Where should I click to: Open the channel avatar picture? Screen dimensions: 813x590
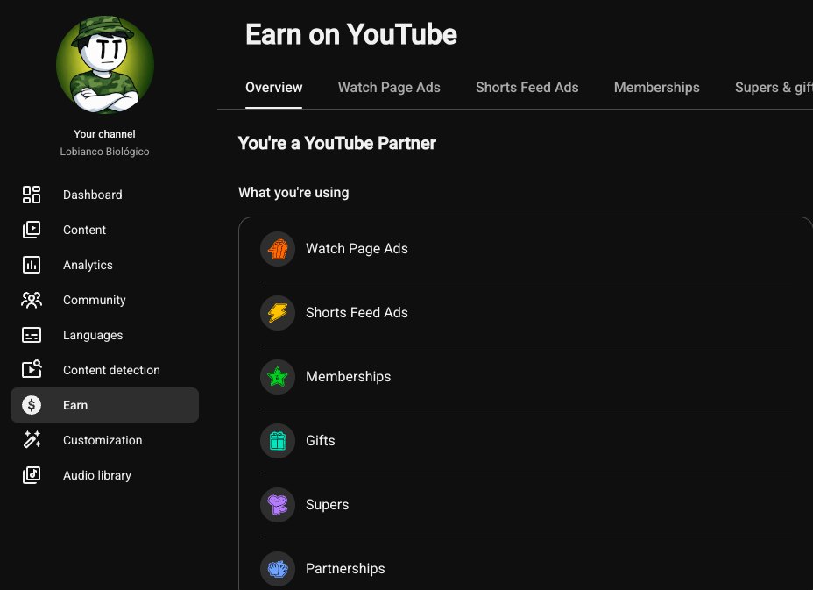point(105,64)
